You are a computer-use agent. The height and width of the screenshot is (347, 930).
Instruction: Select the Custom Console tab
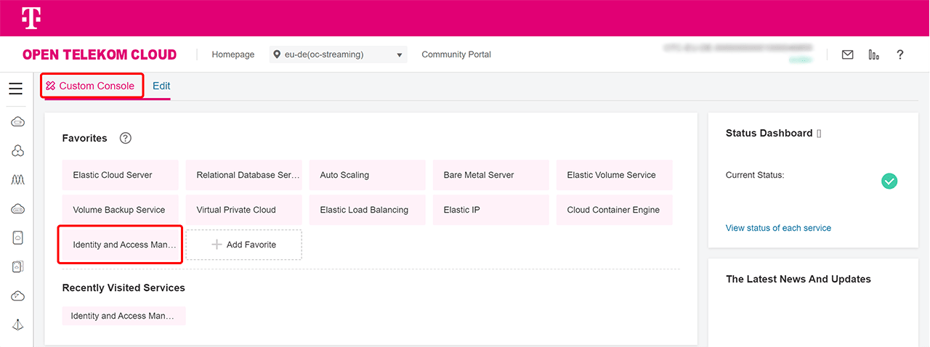pos(91,86)
